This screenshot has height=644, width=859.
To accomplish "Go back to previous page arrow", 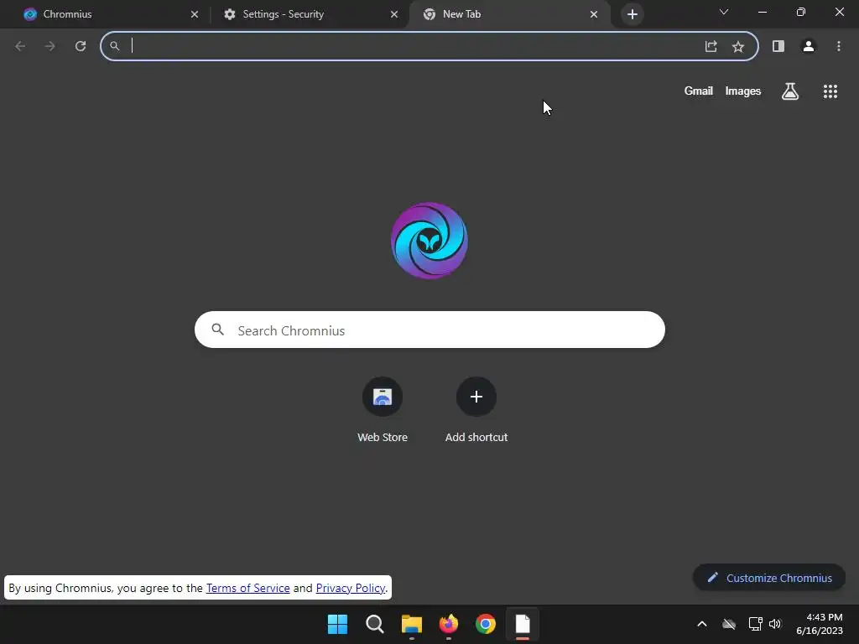I will 20,46.
